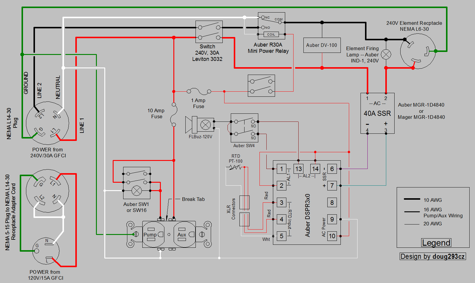Click 'POWER from 240V/30A GFCI' text
Screen dimensions: 475x283
pos(48,153)
